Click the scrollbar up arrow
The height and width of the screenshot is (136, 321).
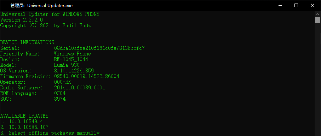317,14
